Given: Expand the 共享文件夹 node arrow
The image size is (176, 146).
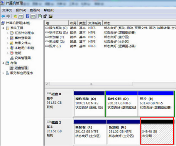Looking at the screenshot, I should click(x=7, y=43).
